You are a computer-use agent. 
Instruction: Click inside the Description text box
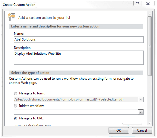pos(78,57)
